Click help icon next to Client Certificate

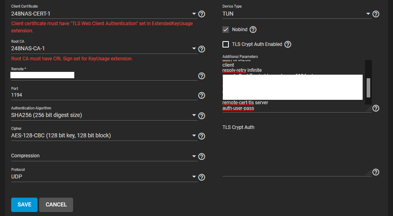(202, 14)
